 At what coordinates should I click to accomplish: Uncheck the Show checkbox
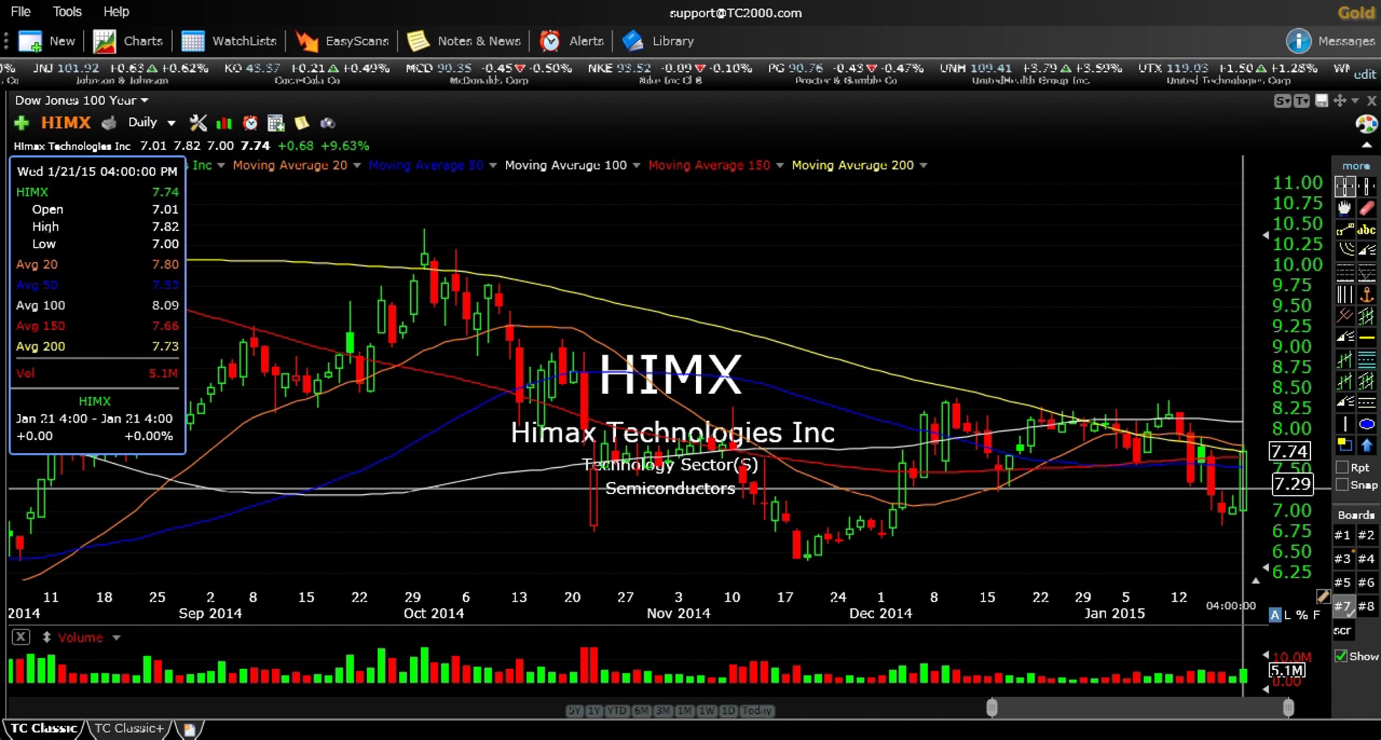point(1341,656)
